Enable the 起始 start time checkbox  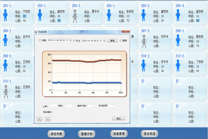click(x=40, y=40)
